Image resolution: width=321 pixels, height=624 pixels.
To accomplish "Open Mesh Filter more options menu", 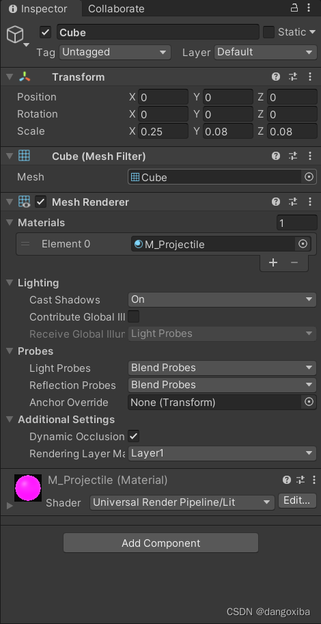I will pos(310,157).
